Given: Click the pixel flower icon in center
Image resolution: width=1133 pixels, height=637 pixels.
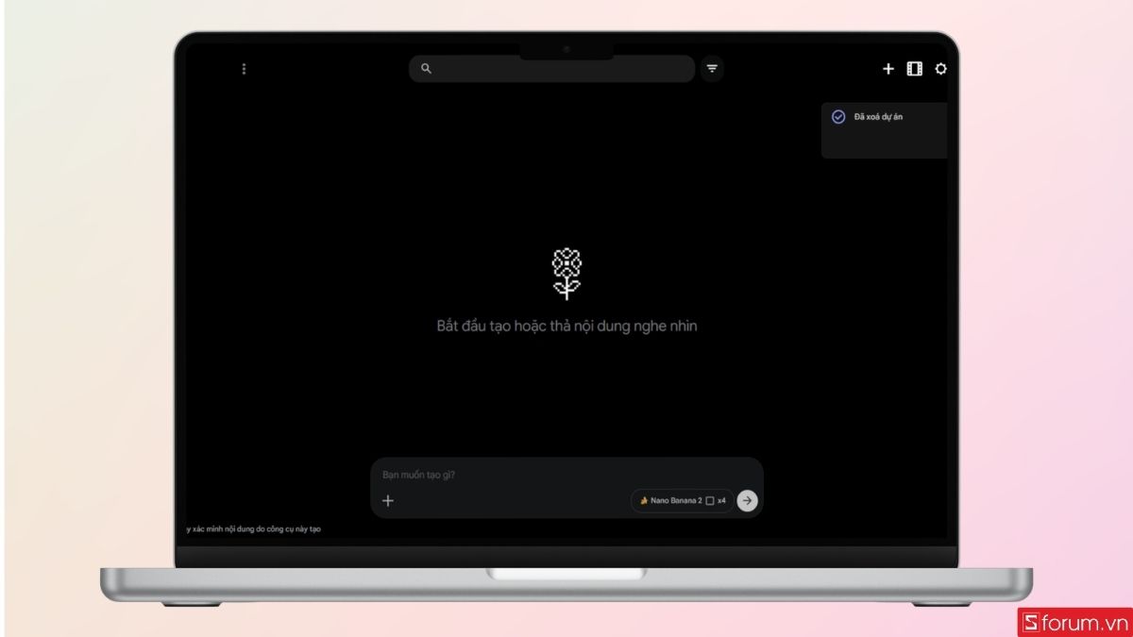Looking at the screenshot, I should point(566,274).
